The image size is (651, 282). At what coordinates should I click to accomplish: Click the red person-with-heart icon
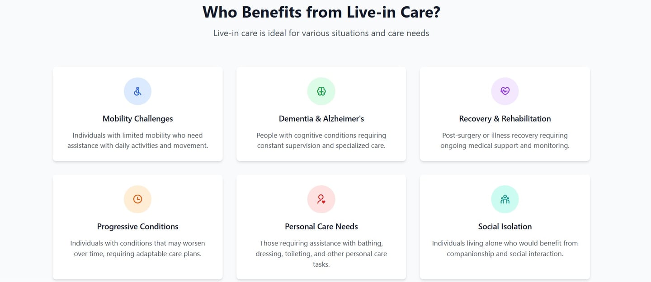[321, 199]
